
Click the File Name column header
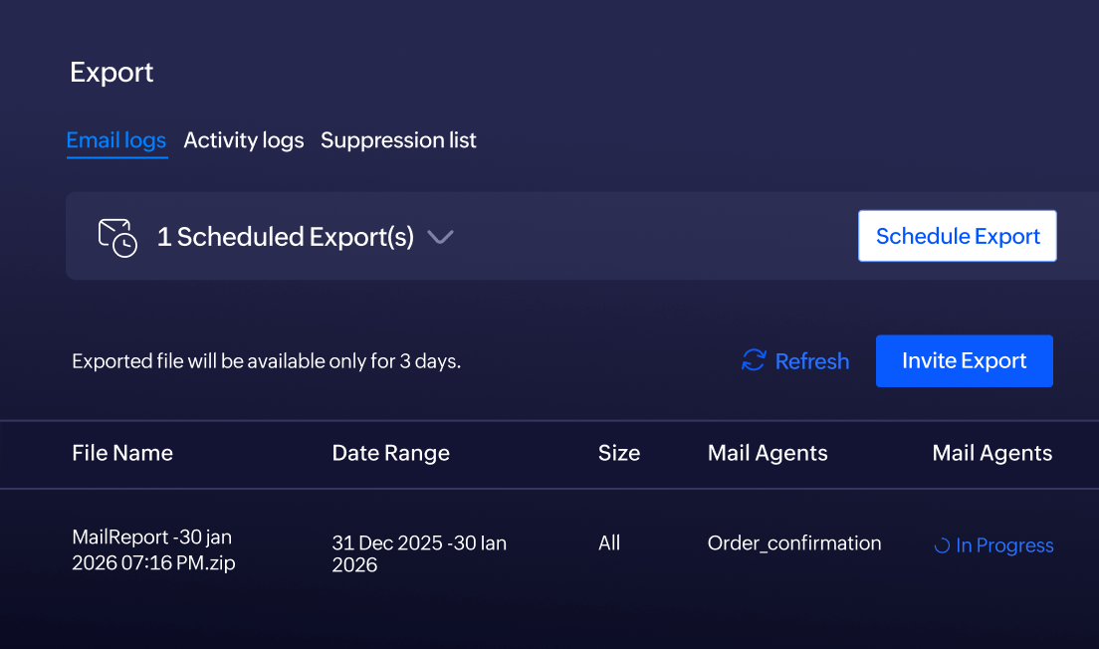121,453
